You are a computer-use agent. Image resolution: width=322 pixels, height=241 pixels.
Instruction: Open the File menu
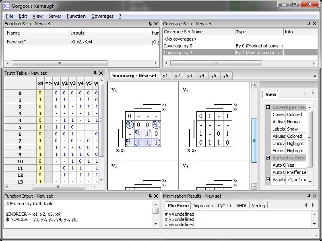click(x=10, y=16)
